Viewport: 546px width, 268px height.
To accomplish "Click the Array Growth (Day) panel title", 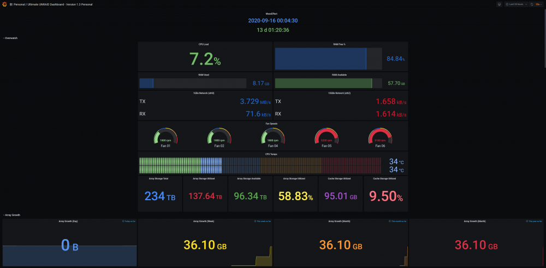I will click(x=68, y=222).
